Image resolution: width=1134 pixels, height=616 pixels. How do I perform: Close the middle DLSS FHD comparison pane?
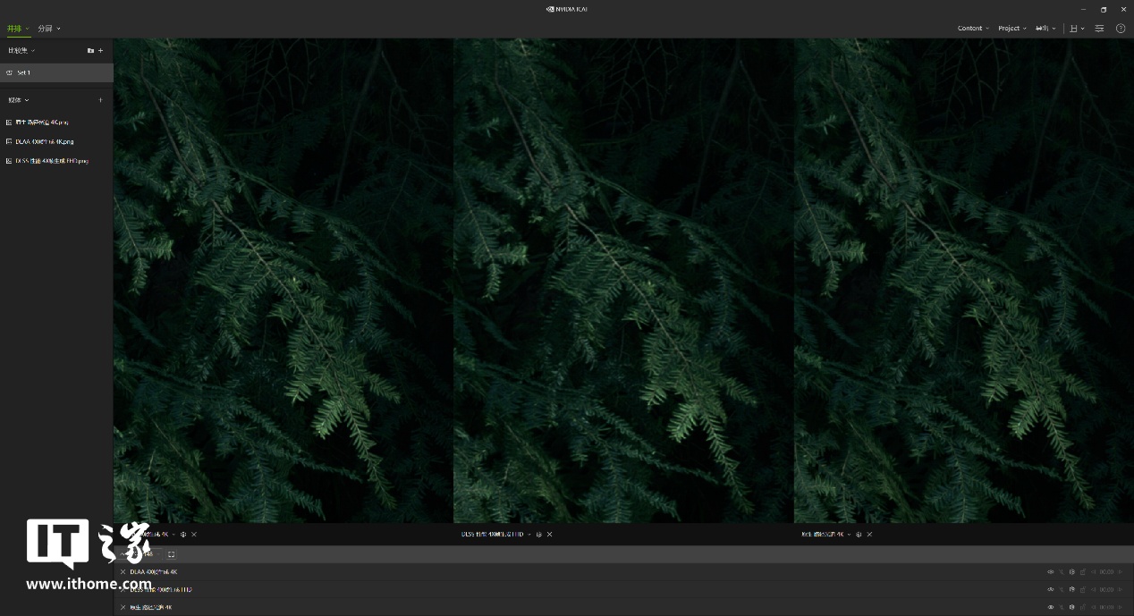coord(549,535)
